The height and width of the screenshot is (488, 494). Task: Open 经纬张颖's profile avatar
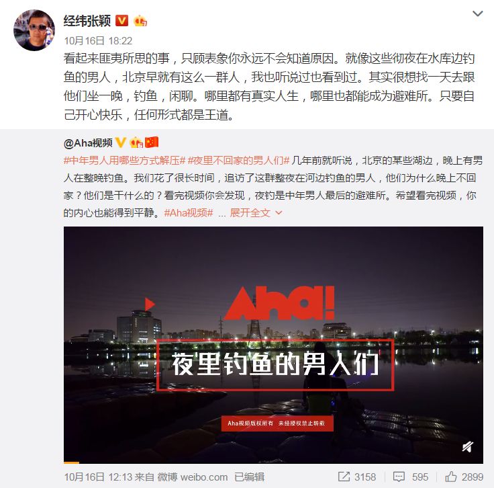[34, 30]
